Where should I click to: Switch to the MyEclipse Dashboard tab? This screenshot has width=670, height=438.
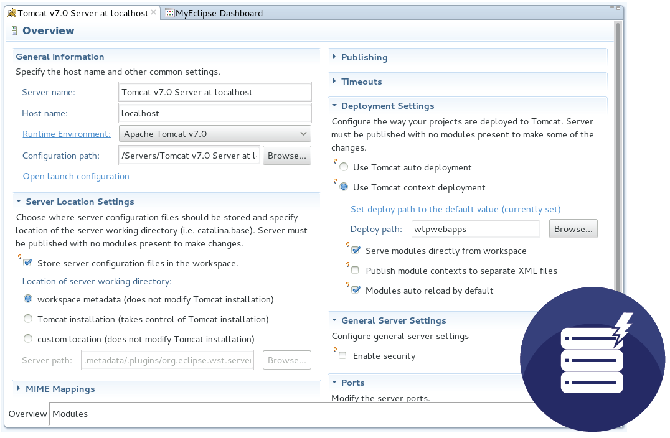219,13
